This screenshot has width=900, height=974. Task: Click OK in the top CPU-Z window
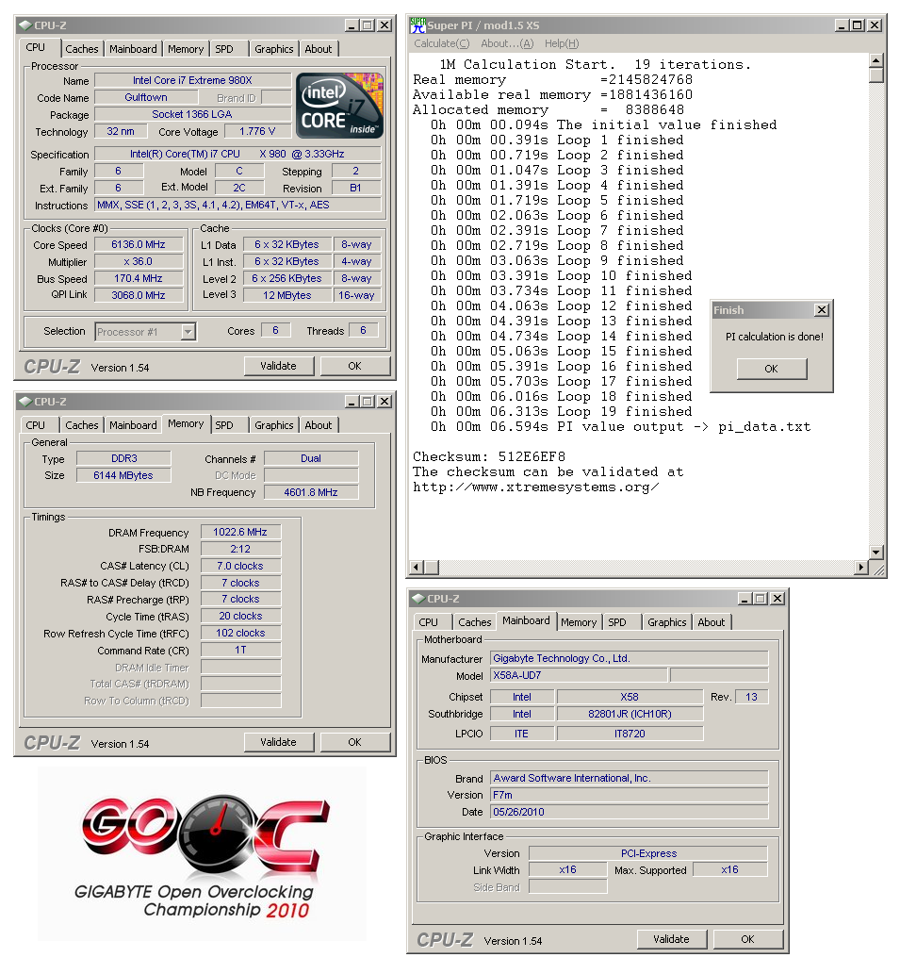[x=355, y=366]
